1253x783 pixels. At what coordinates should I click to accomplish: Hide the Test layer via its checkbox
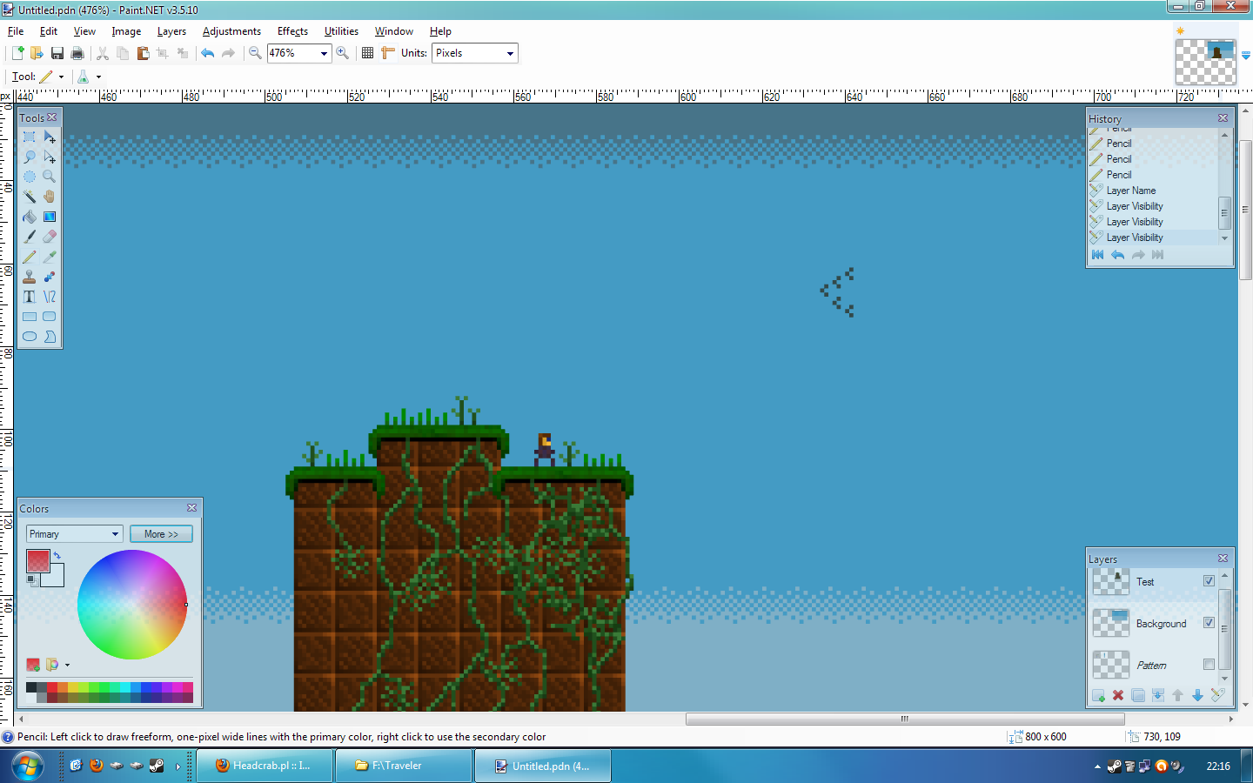(x=1209, y=581)
